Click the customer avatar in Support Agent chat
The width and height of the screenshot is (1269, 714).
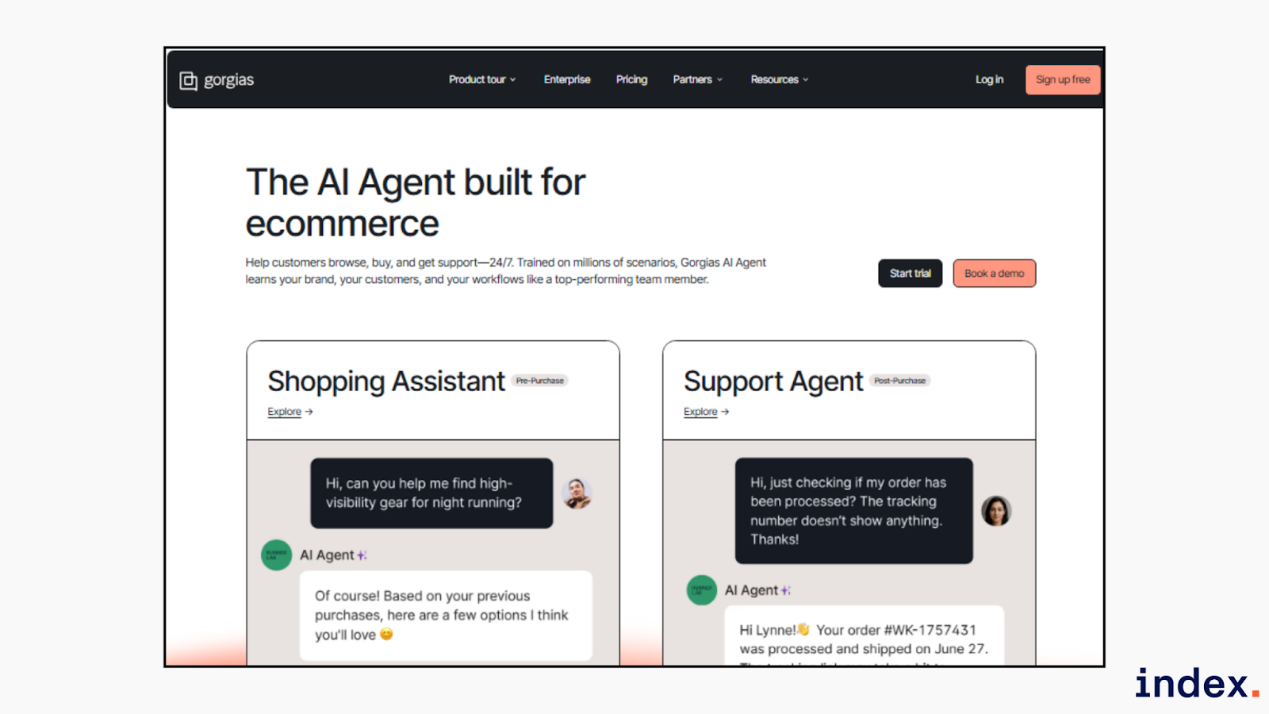coord(996,511)
